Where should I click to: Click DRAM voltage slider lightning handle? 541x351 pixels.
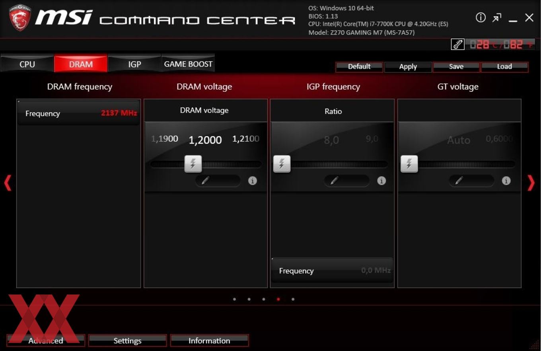click(193, 164)
